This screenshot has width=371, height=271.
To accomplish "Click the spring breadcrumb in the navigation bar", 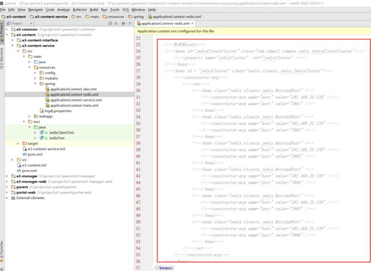I will point(136,17).
